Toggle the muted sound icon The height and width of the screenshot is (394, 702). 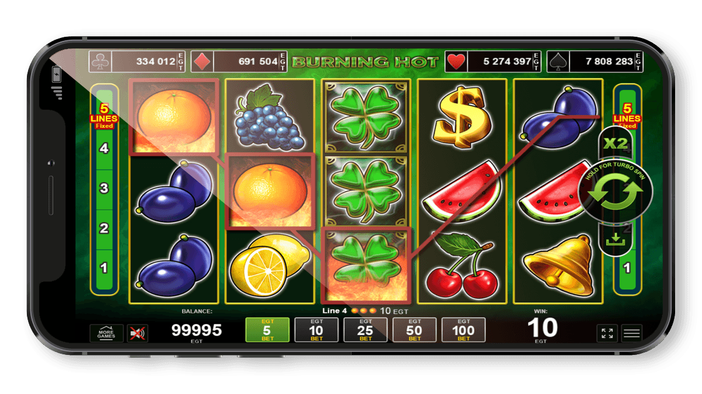click(x=137, y=333)
